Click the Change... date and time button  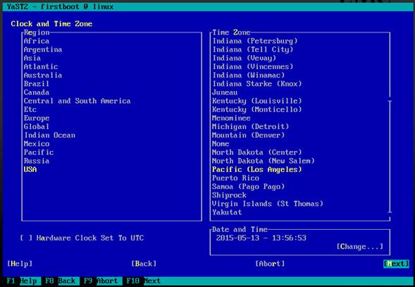pyautogui.click(x=359, y=247)
